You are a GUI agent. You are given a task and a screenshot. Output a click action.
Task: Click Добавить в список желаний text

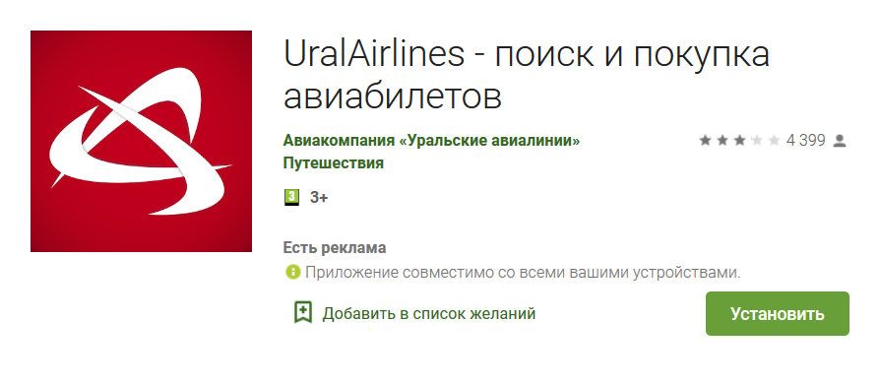click(x=429, y=314)
